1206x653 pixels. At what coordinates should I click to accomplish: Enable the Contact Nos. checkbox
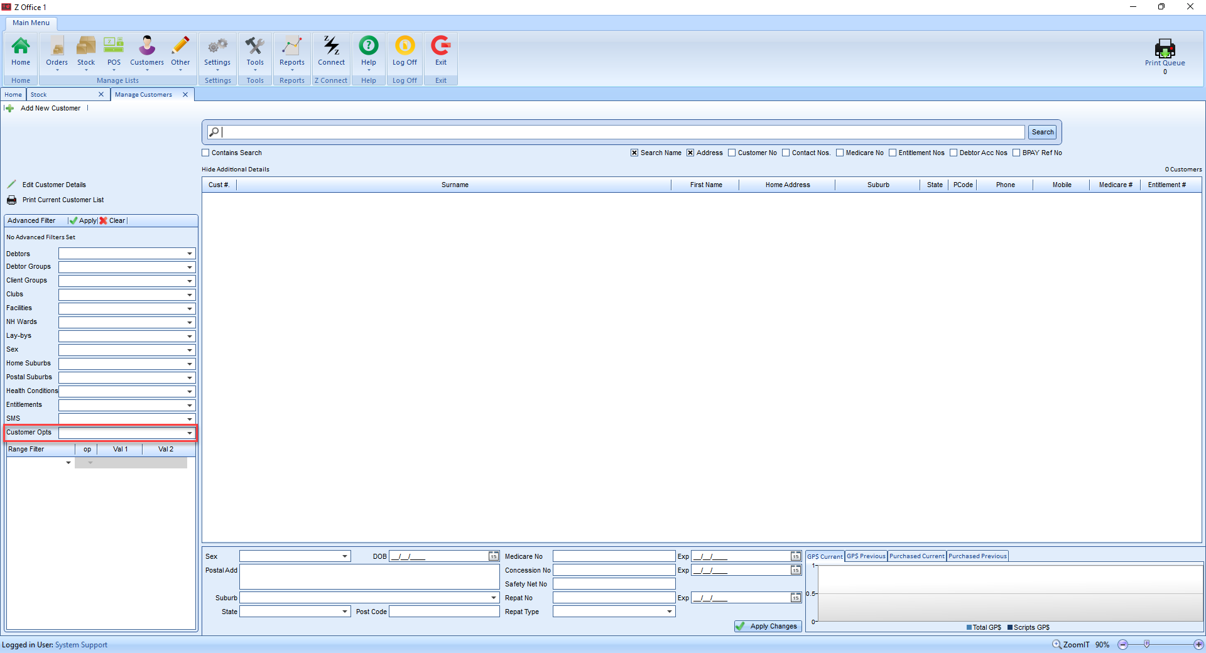coord(786,153)
